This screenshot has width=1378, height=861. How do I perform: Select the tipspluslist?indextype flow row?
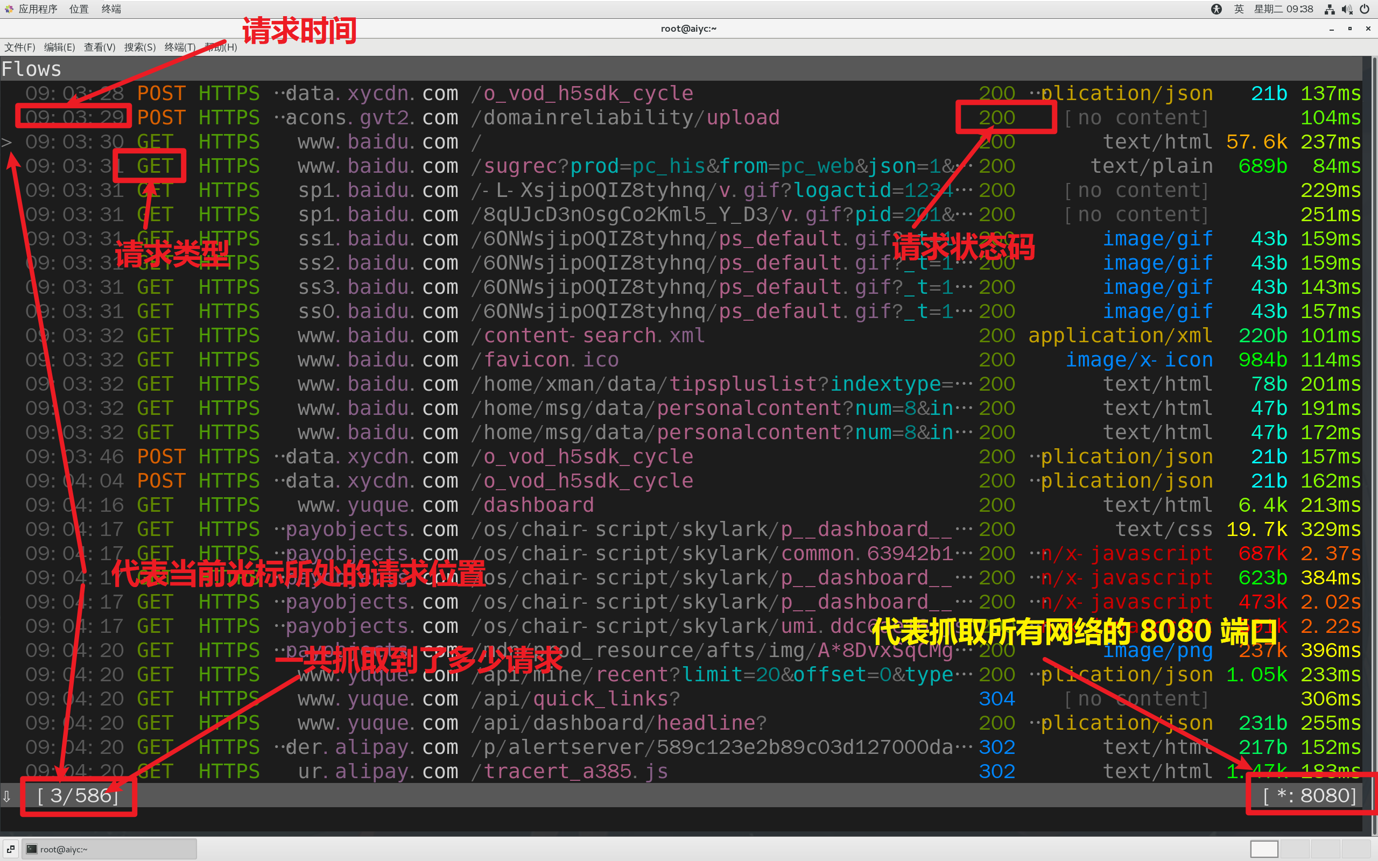(681, 384)
